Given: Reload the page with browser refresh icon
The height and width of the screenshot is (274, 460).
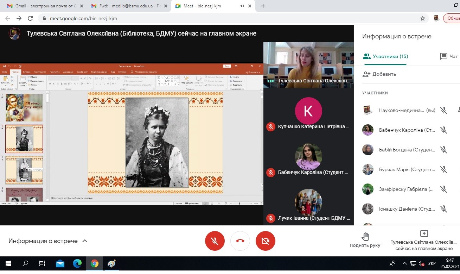Looking at the screenshot, I should tap(30, 18).
